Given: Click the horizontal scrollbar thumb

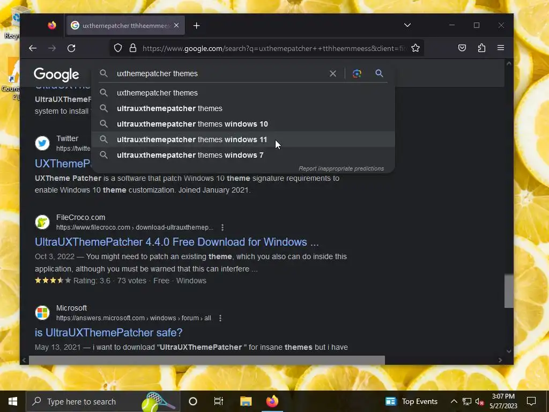Looking at the screenshot, I should [206, 360].
